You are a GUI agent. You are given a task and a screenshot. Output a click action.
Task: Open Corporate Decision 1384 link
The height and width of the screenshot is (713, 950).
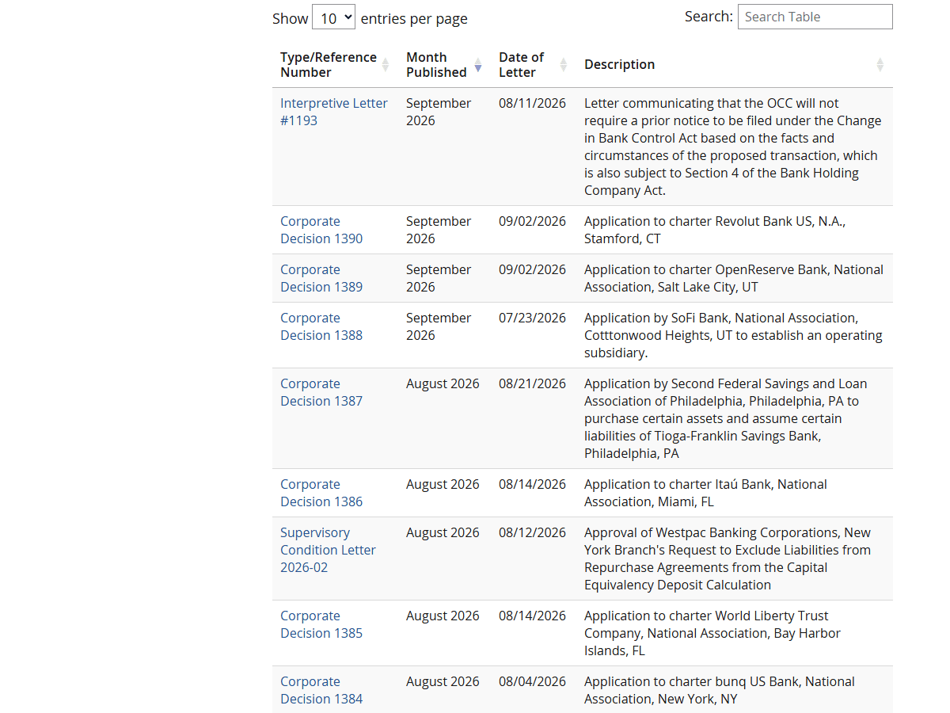coord(321,690)
